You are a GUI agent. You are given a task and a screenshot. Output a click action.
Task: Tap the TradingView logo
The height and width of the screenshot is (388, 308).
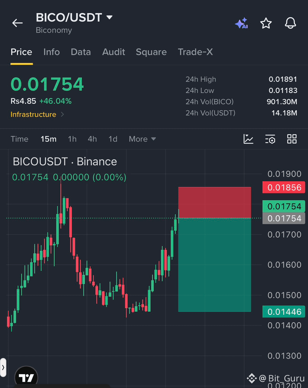coord(26,377)
